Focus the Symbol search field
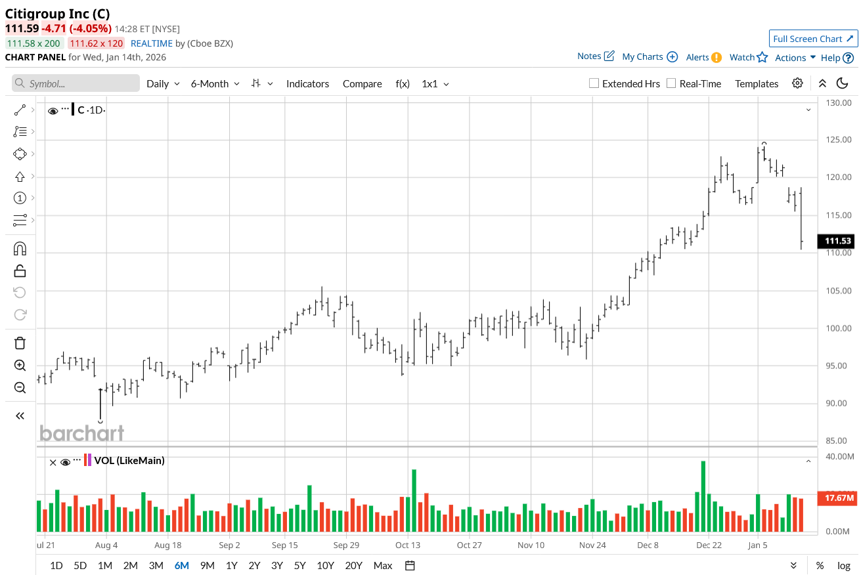Image resolution: width=859 pixels, height=575 pixels. click(x=76, y=83)
